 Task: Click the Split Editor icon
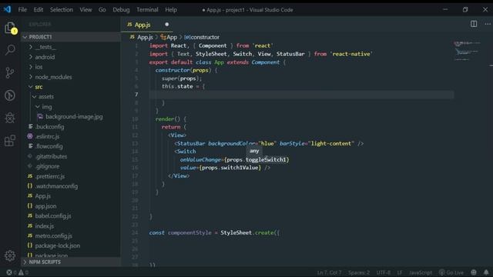click(x=474, y=24)
